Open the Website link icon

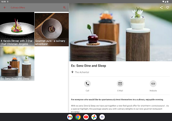click(x=153, y=84)
